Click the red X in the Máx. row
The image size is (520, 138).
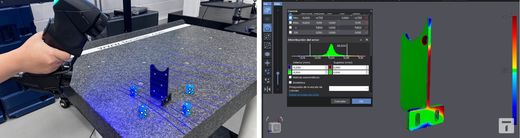pos(366,23)
